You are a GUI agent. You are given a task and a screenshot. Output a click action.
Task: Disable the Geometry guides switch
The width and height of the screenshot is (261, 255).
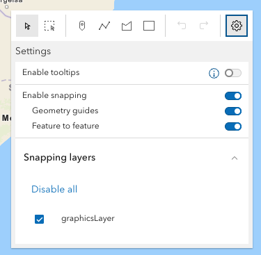tap(233, 111)
